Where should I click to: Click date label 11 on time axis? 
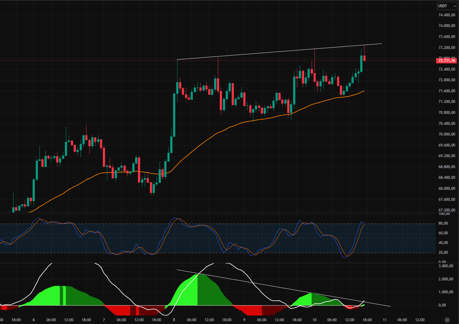(384, 319)
